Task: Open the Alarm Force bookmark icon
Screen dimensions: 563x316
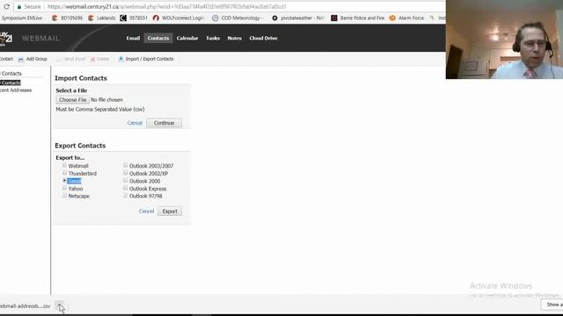Action: tap(392, 18)
